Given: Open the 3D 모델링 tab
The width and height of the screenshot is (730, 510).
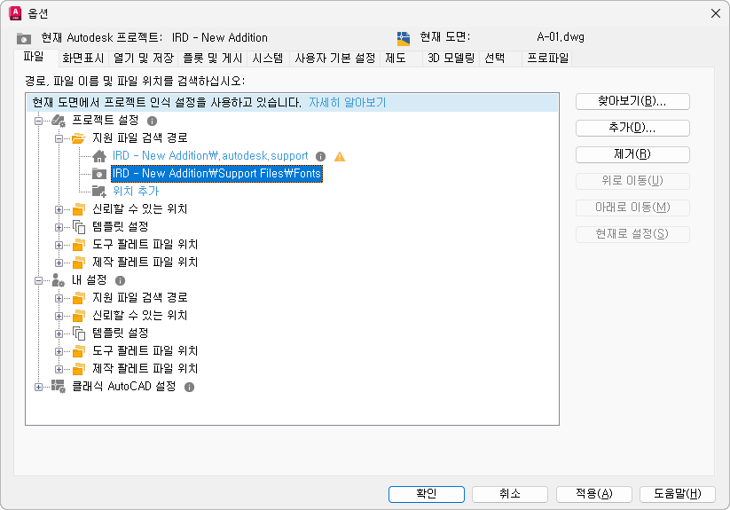Looking at the screenshot, I should (451, 59).
